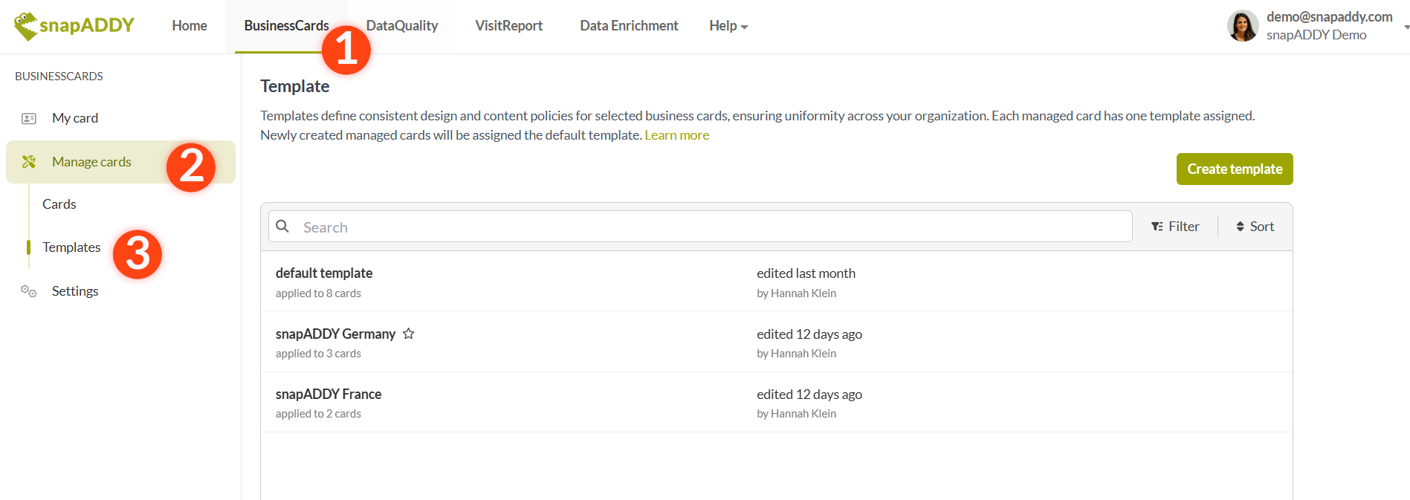This screenshot has height=500, width=1410.
Task: Open the default template row
Action: pyautogui.click(x=324, y=273)
